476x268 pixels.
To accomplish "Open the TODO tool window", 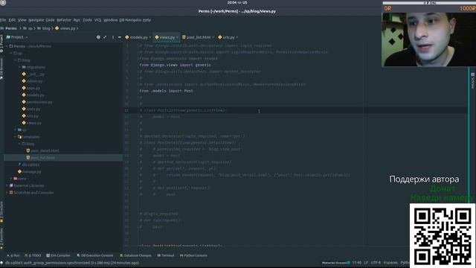I will [x=33, y=255].
